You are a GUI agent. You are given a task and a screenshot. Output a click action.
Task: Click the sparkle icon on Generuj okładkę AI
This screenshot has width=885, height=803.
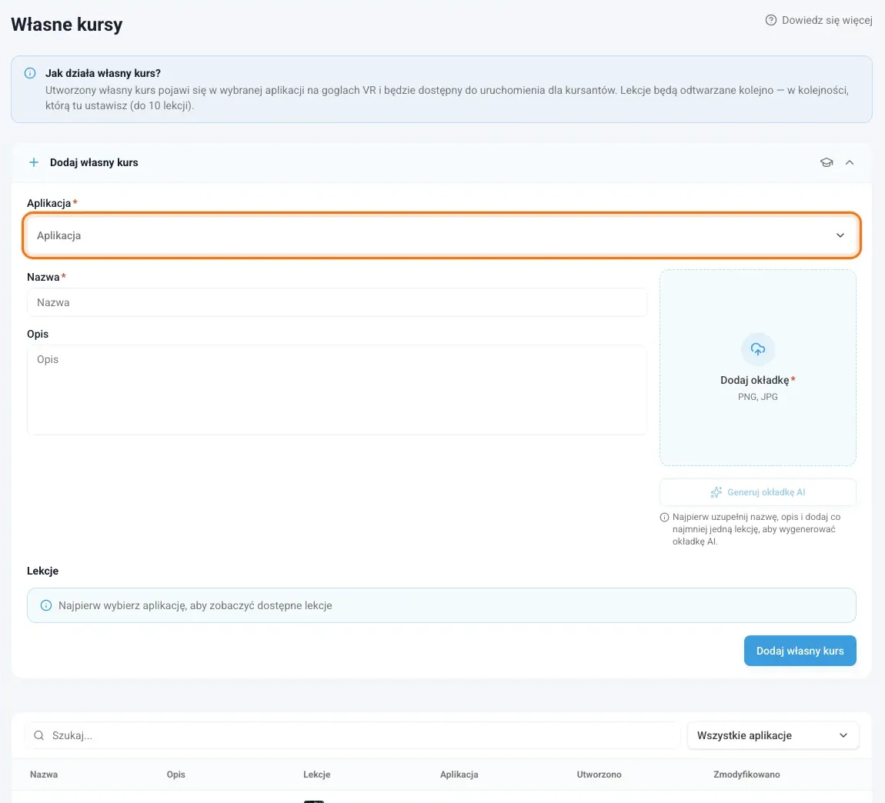716,492
